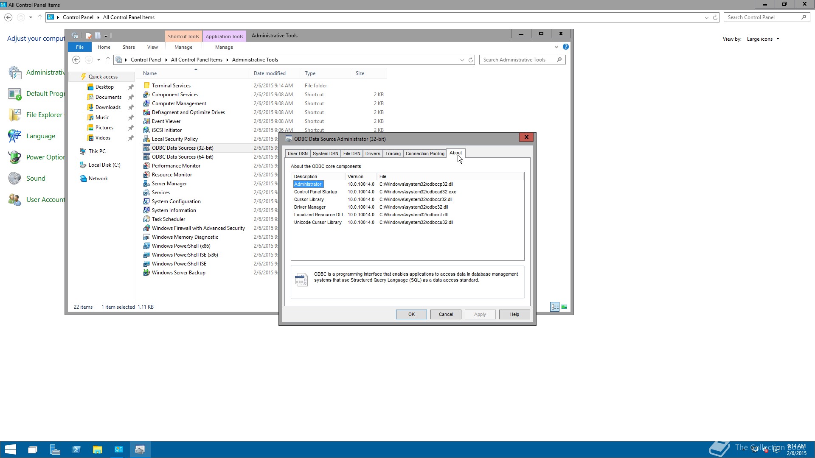Image resolution: width=815 pixels, height=458 pixels.
Task: Switch to the details view button
Action: coord(555,307)
